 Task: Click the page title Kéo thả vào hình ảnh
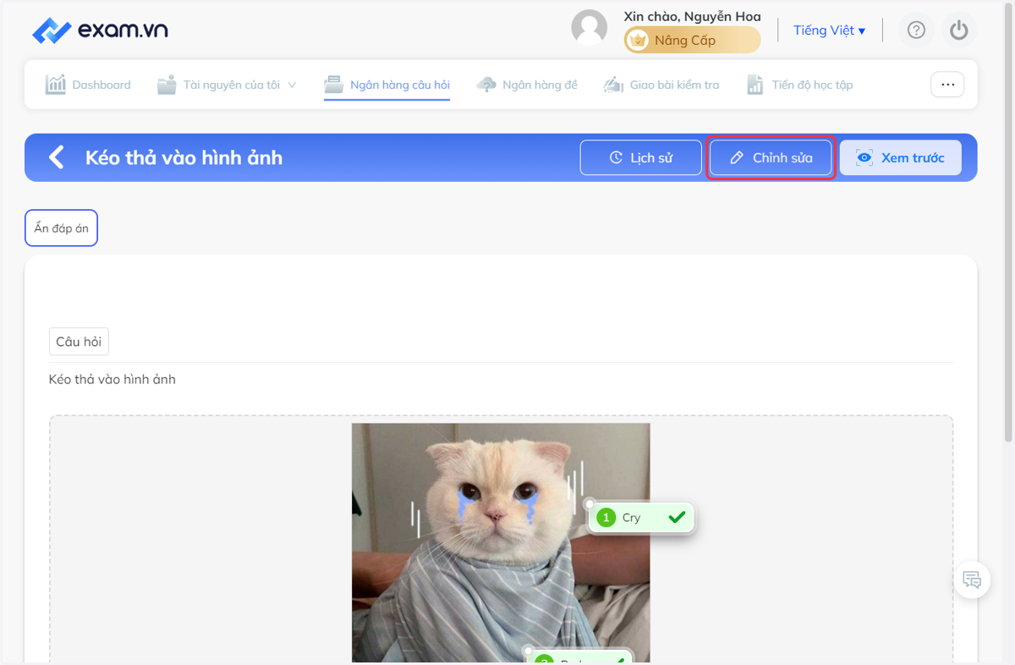(184, 157)
